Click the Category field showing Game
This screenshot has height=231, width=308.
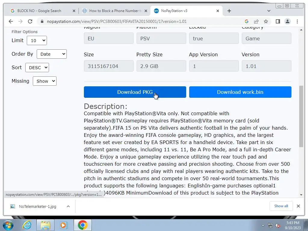266,38
